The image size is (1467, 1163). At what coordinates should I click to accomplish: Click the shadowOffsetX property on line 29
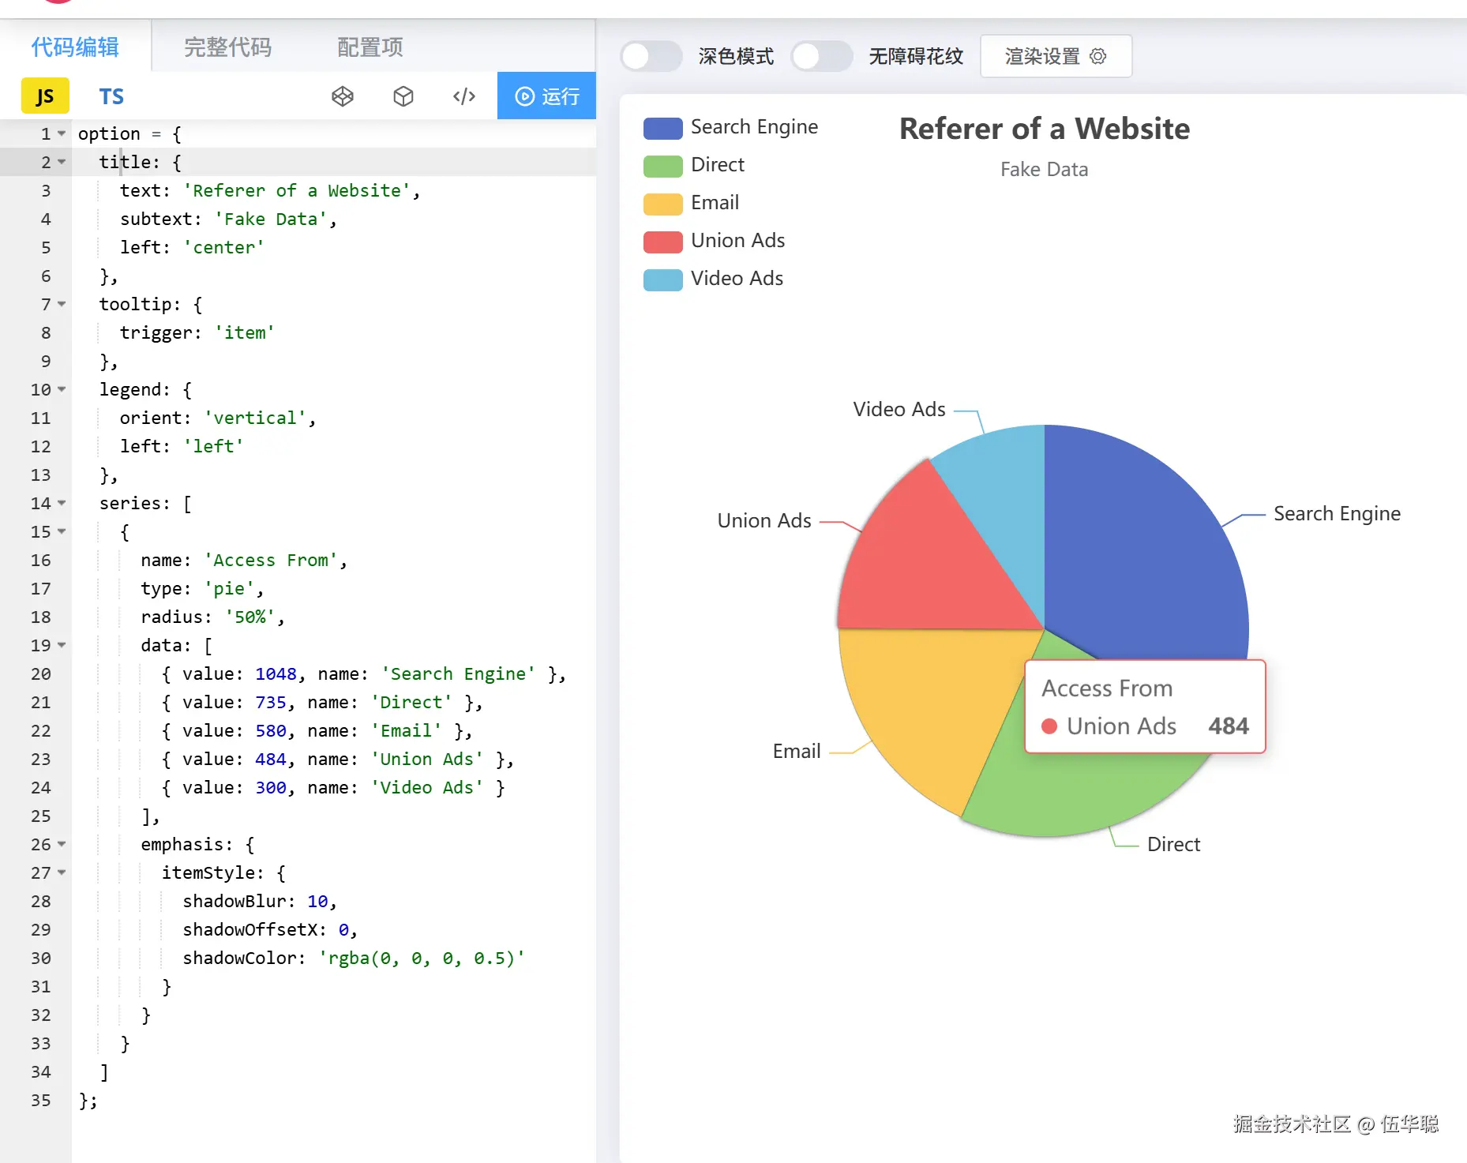(x=250, y=929)
